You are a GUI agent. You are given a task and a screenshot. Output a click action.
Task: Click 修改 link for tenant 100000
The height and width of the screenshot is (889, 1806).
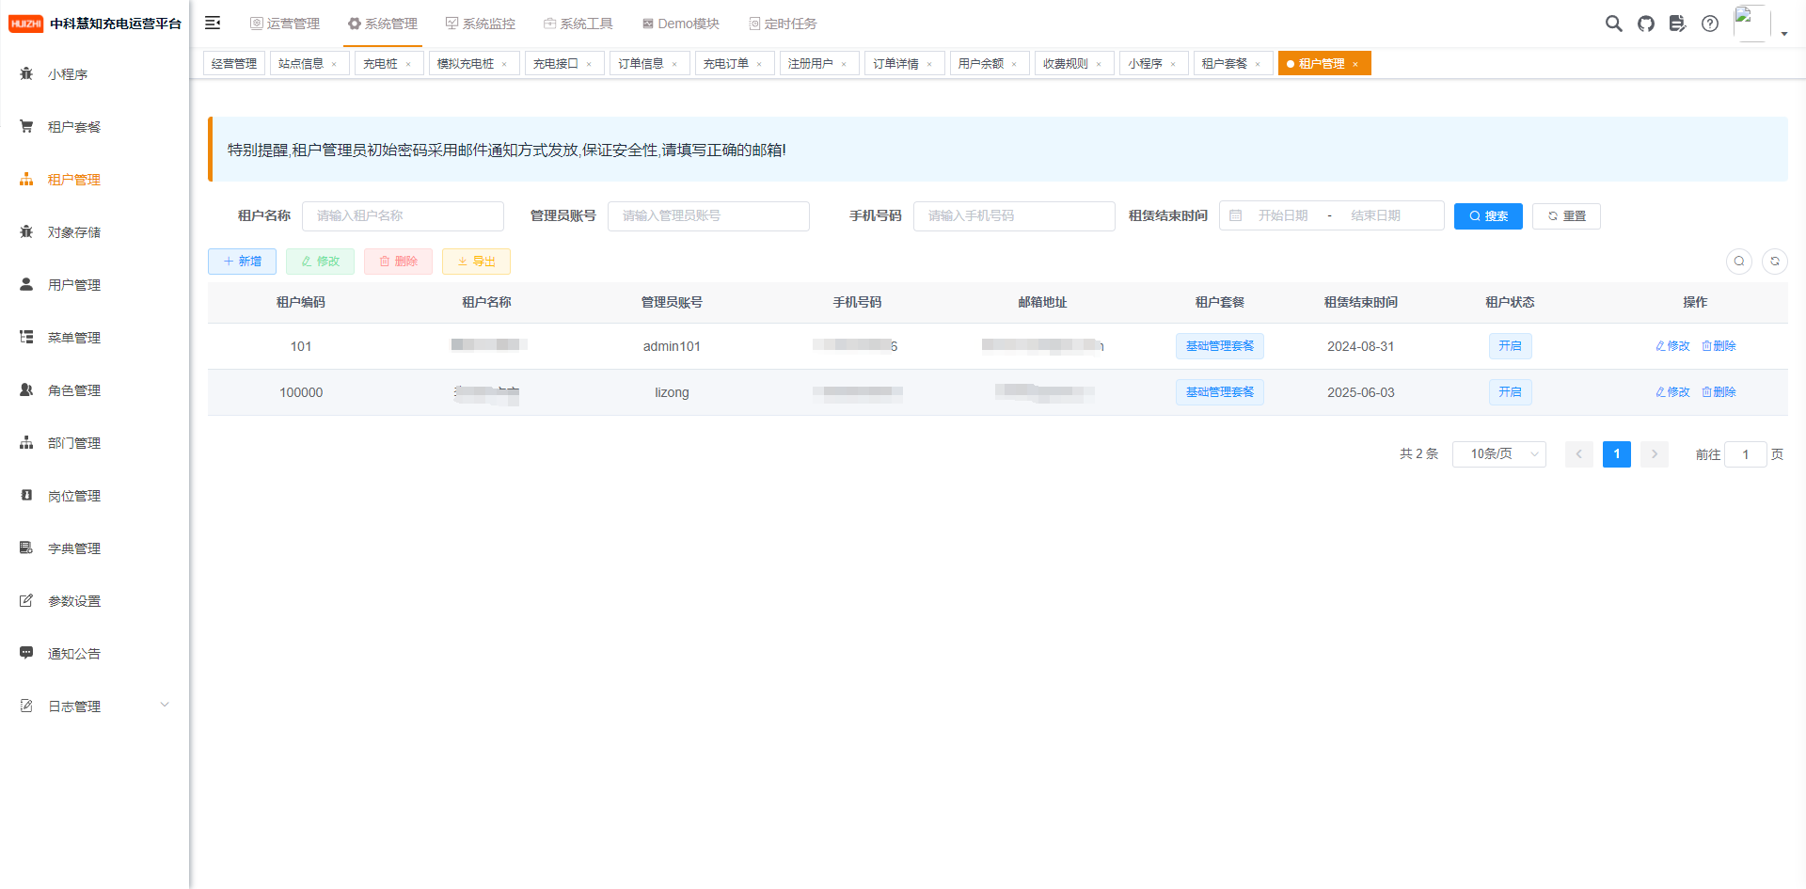coord(1672,392)
